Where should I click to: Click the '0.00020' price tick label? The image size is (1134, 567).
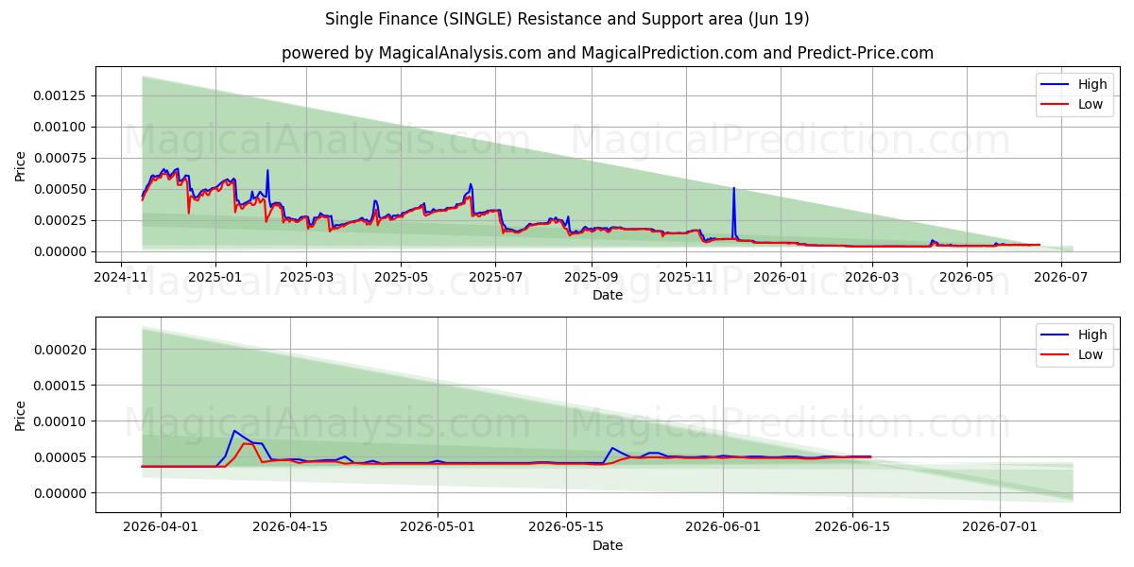(61, 350)
